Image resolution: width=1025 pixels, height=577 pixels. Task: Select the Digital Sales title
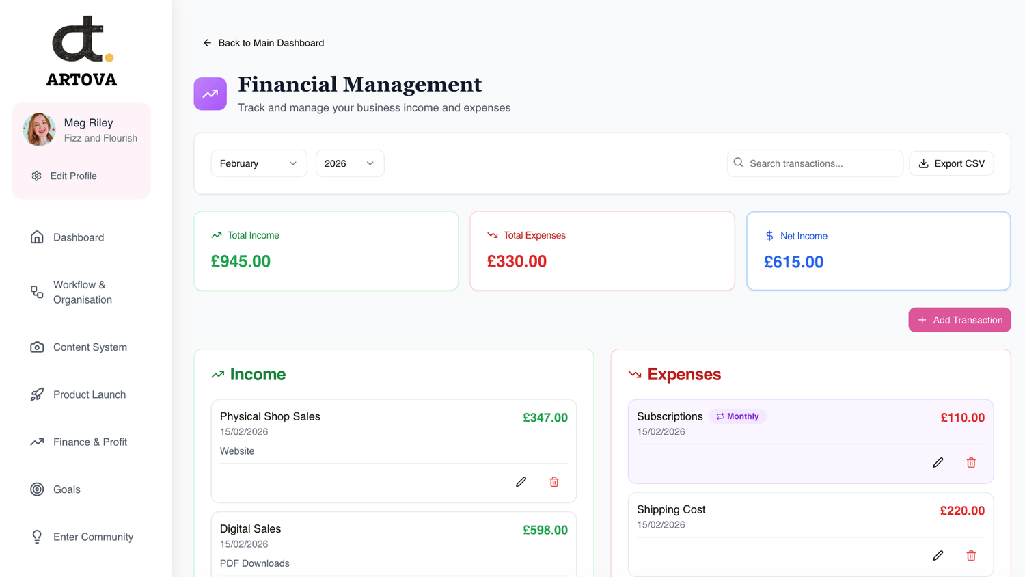coord(250,528)
